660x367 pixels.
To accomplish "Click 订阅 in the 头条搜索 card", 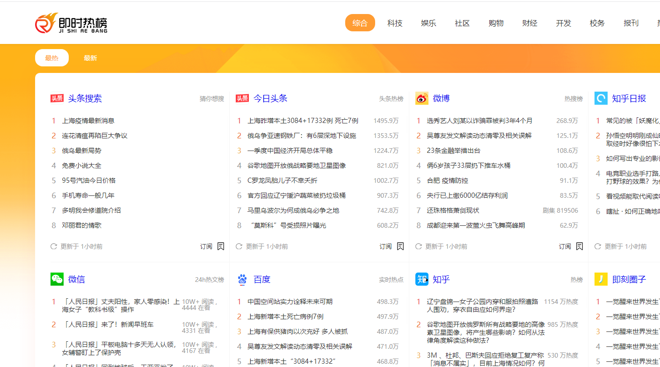I will tap(206, 246).
